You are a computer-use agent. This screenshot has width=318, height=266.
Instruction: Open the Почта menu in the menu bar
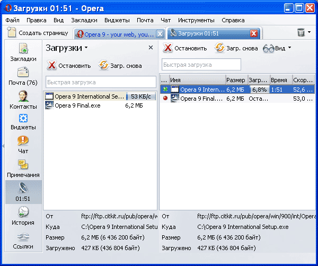[x=145, y=20]
